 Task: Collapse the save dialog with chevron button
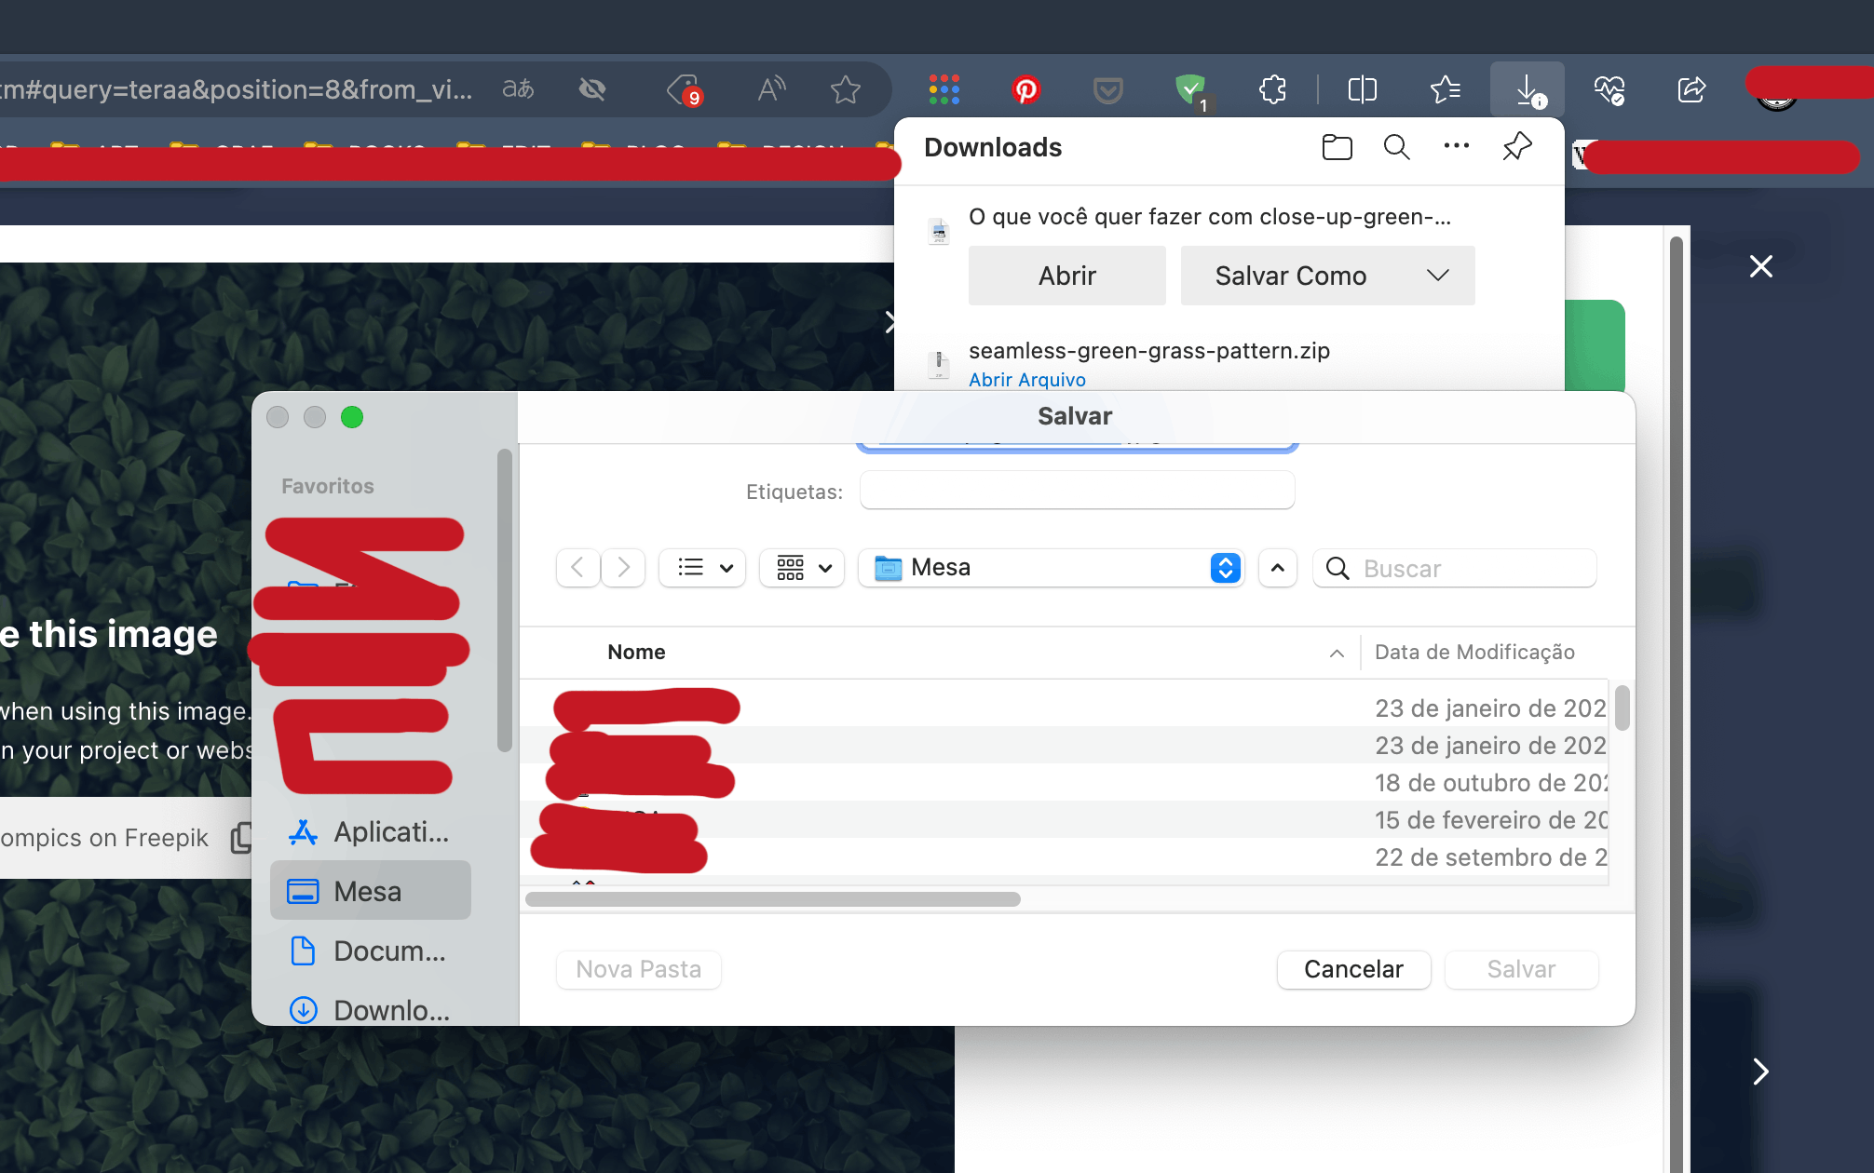[1277, 568]
